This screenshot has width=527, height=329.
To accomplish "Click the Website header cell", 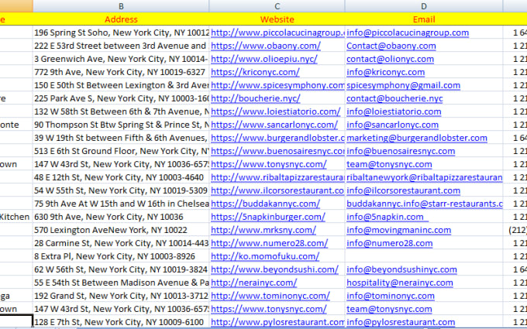I will 277,19.
